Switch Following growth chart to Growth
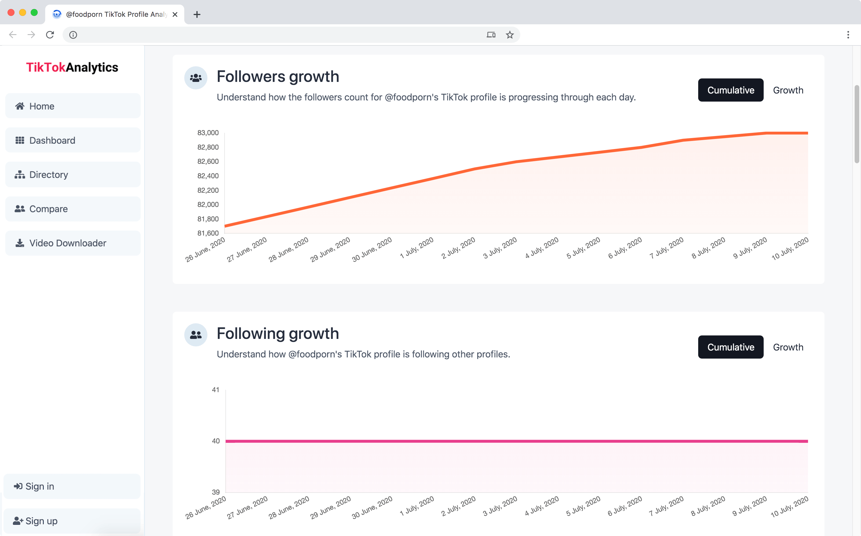The image size is (861, 536). (x=788, y=347)
